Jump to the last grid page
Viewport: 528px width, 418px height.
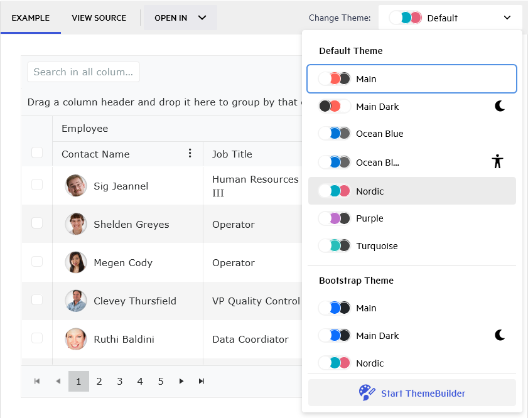coord(202,381)
